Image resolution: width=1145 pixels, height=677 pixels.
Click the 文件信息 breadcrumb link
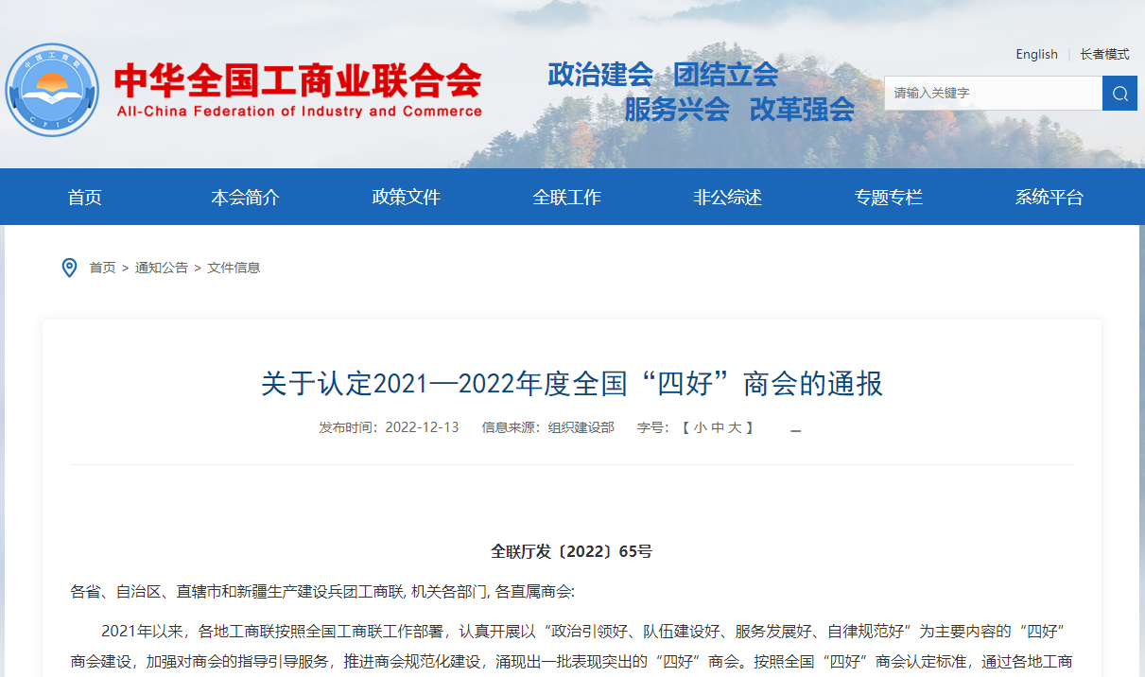234,268
